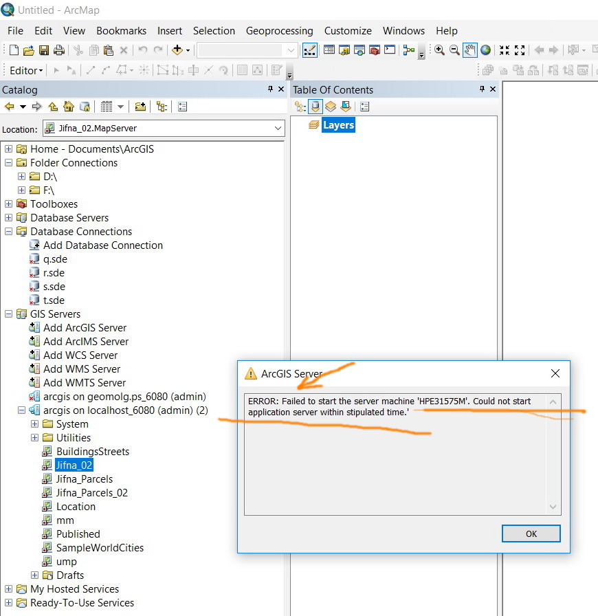Open map document folder icon
598x616 pixels.
(29, 50)
